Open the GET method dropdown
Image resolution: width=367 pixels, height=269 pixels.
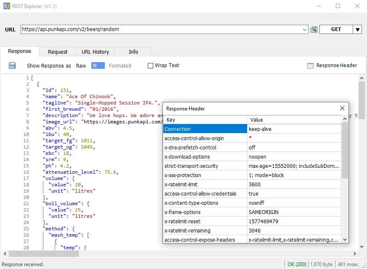click(x=357, y=29)
